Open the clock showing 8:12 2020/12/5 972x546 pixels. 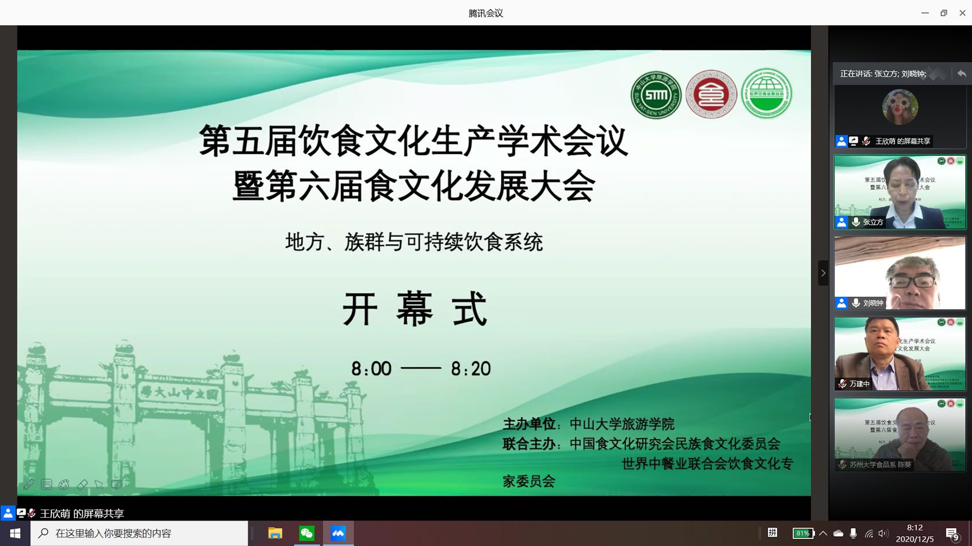pos(915,533)
